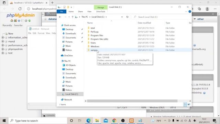Select the xampp folder

(94, 50)
